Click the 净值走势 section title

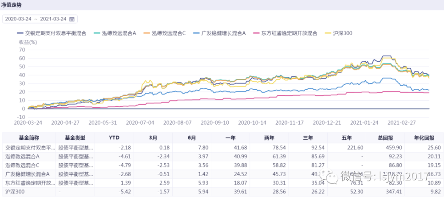coord(14,5)
